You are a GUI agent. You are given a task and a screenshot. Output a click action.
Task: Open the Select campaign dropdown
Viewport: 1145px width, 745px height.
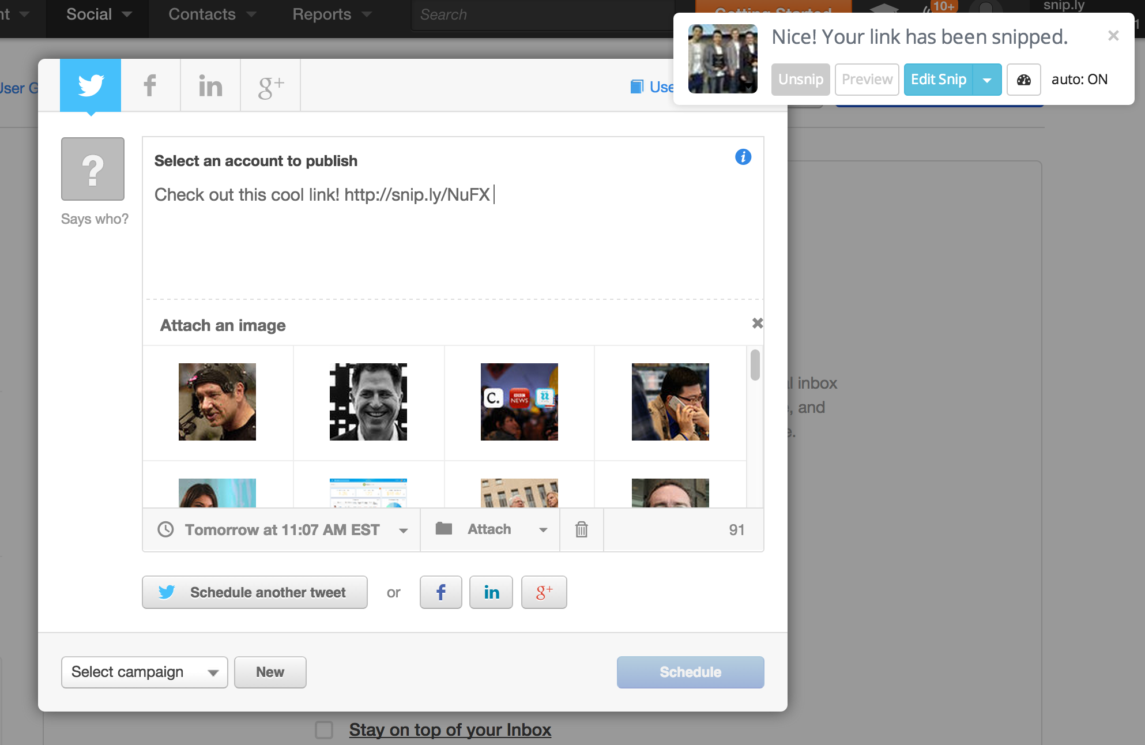(x=144, y=672)
